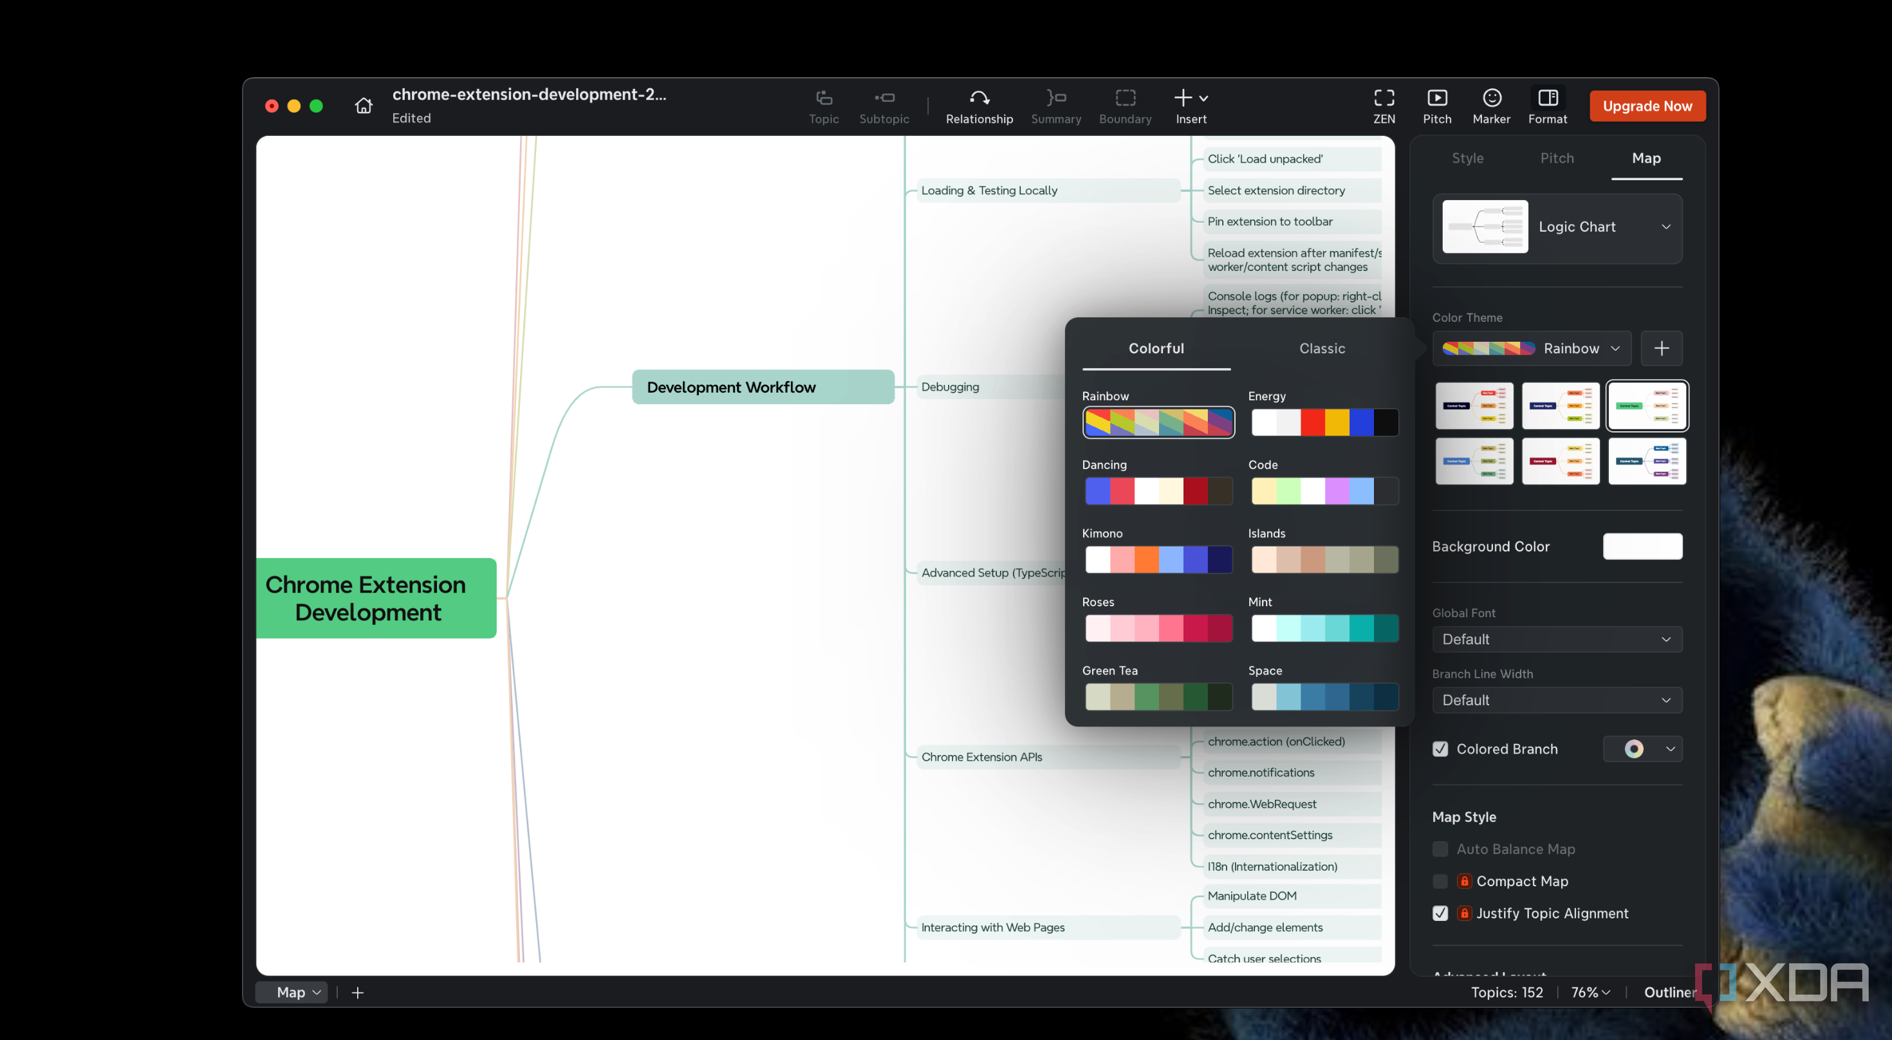Enable the Compact Map checkbox
Image resolution: width=1892 pixels, height=1040 pixels.
pos(1440,881)
